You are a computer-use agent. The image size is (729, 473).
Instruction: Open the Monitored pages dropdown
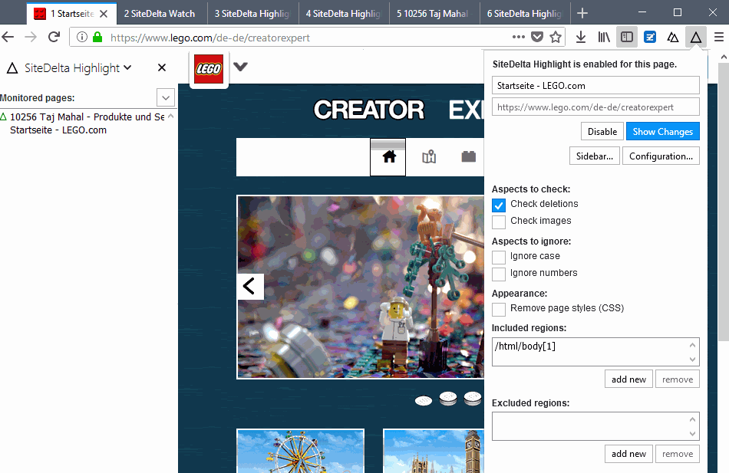[x=165, y=97]
